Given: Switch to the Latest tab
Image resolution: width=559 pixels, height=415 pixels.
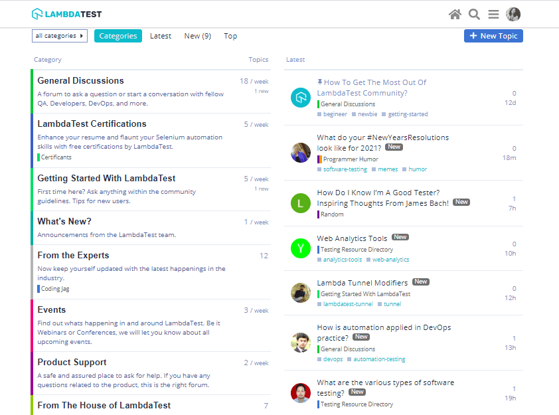Looking at the screenshot, I should pyautogui.click(x=161, y=36).
